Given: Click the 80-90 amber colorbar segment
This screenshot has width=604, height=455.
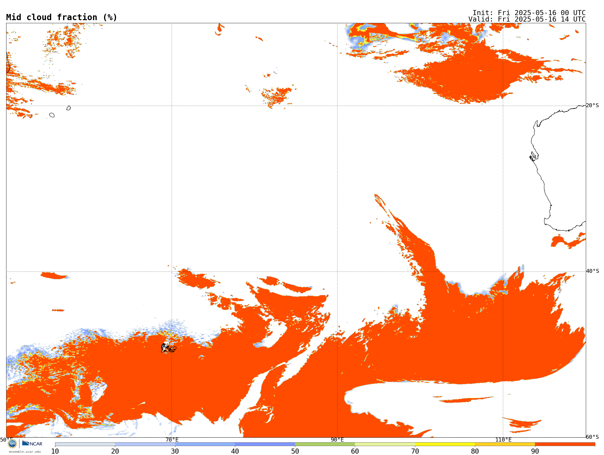Looking at the screenshot, I should [x=505, y=444].
